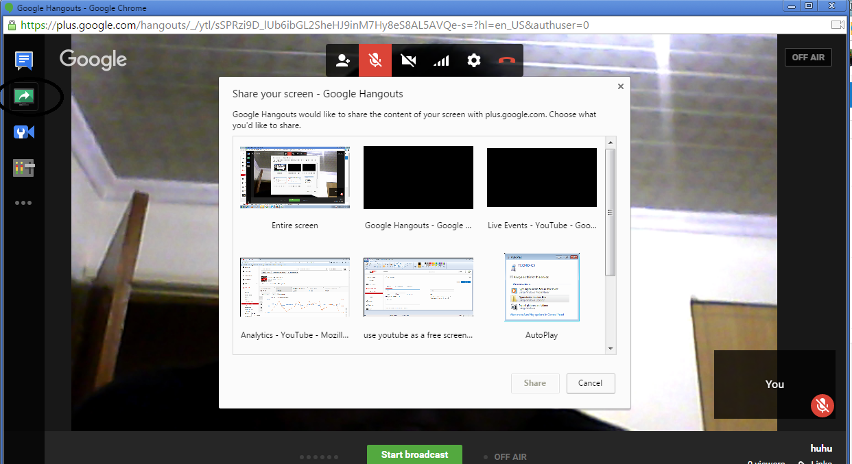Select the 'use youtube as a free screen' thumbnail

click(418, 287)
